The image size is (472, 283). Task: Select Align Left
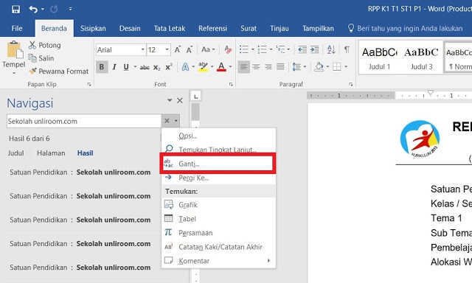pyautogui.click(x=244, y=67)
